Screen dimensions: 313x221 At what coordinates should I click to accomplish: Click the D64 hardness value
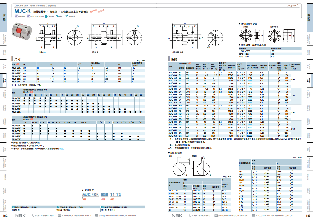tap(293, 129)
